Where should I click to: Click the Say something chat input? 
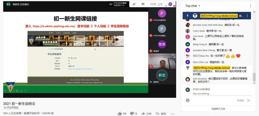pos(222,94)
